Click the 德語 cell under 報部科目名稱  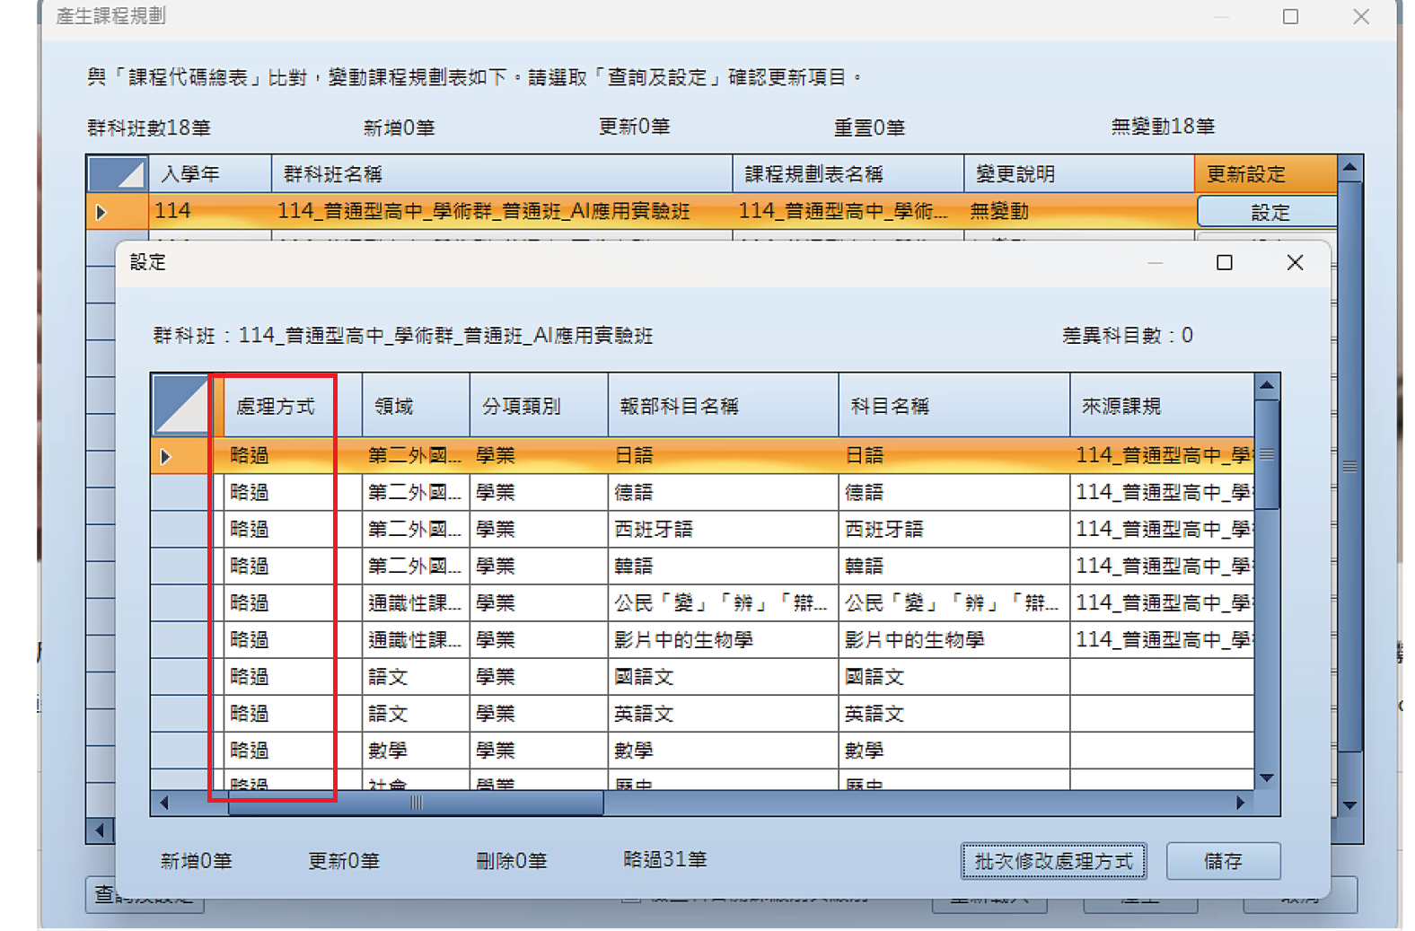pos(723,492)
